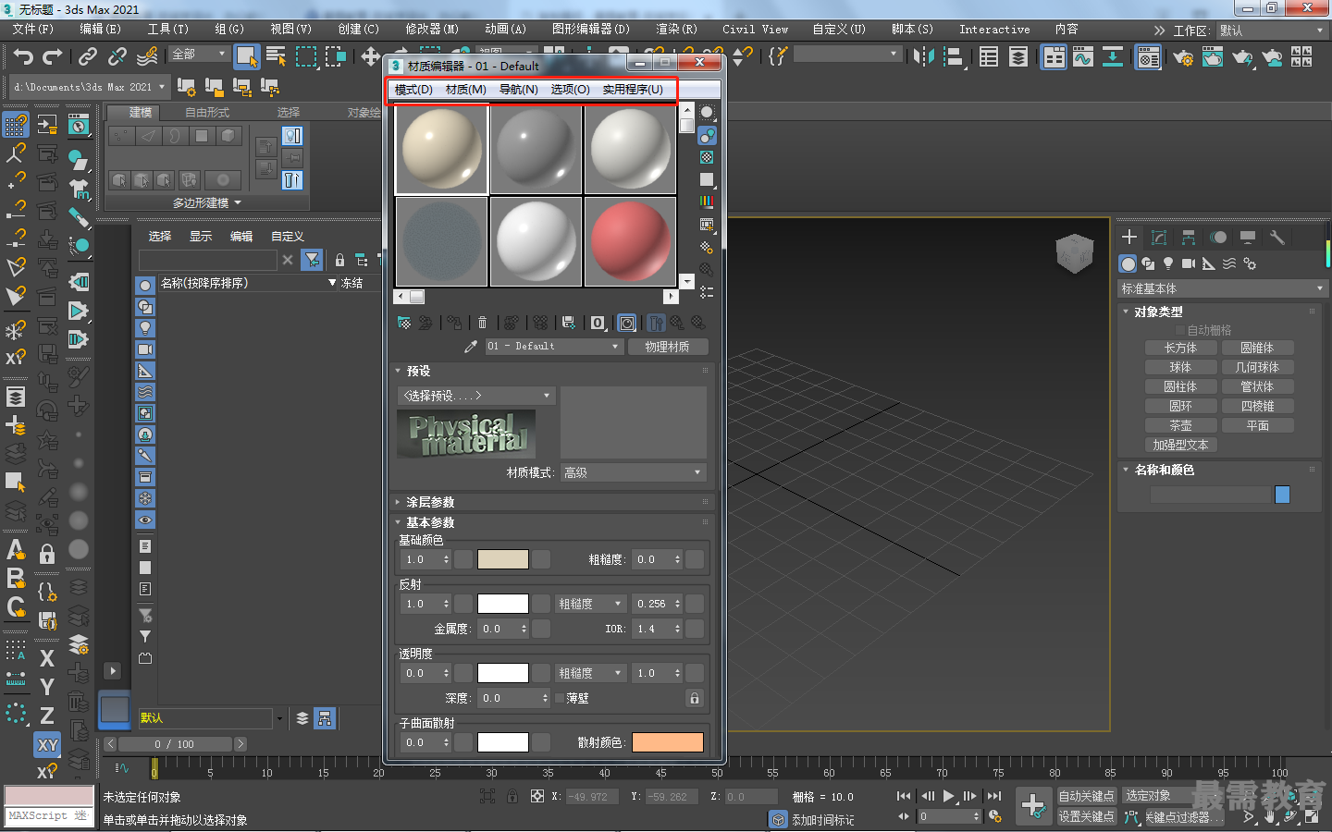Screen dimensions: 1332x832
Task: Click blue object color swatch
Action: [1282, 495]
